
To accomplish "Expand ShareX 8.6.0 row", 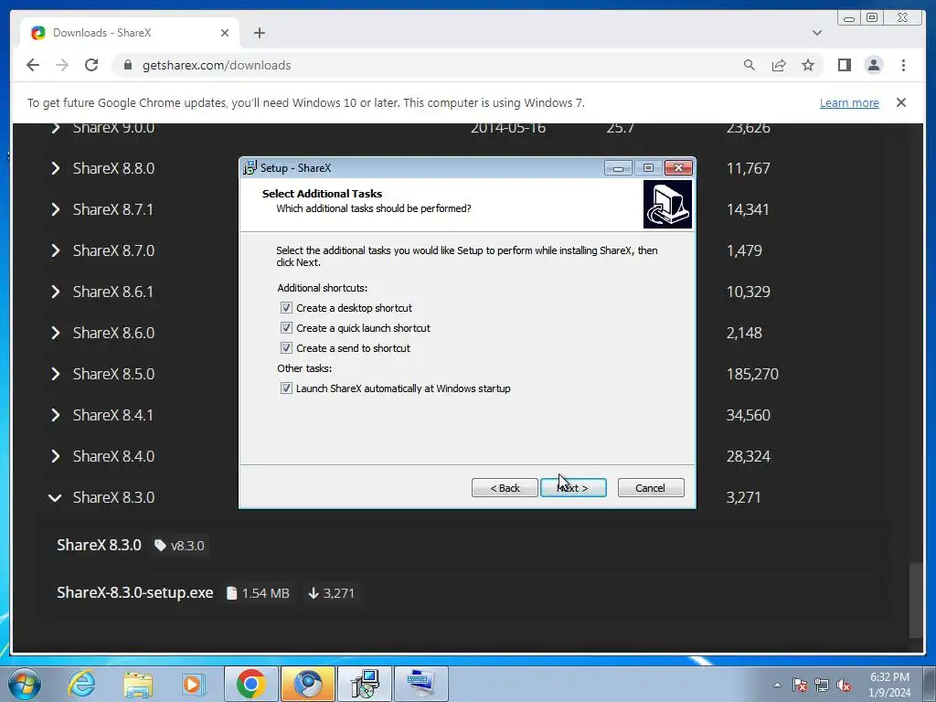I will coord(56,333).
